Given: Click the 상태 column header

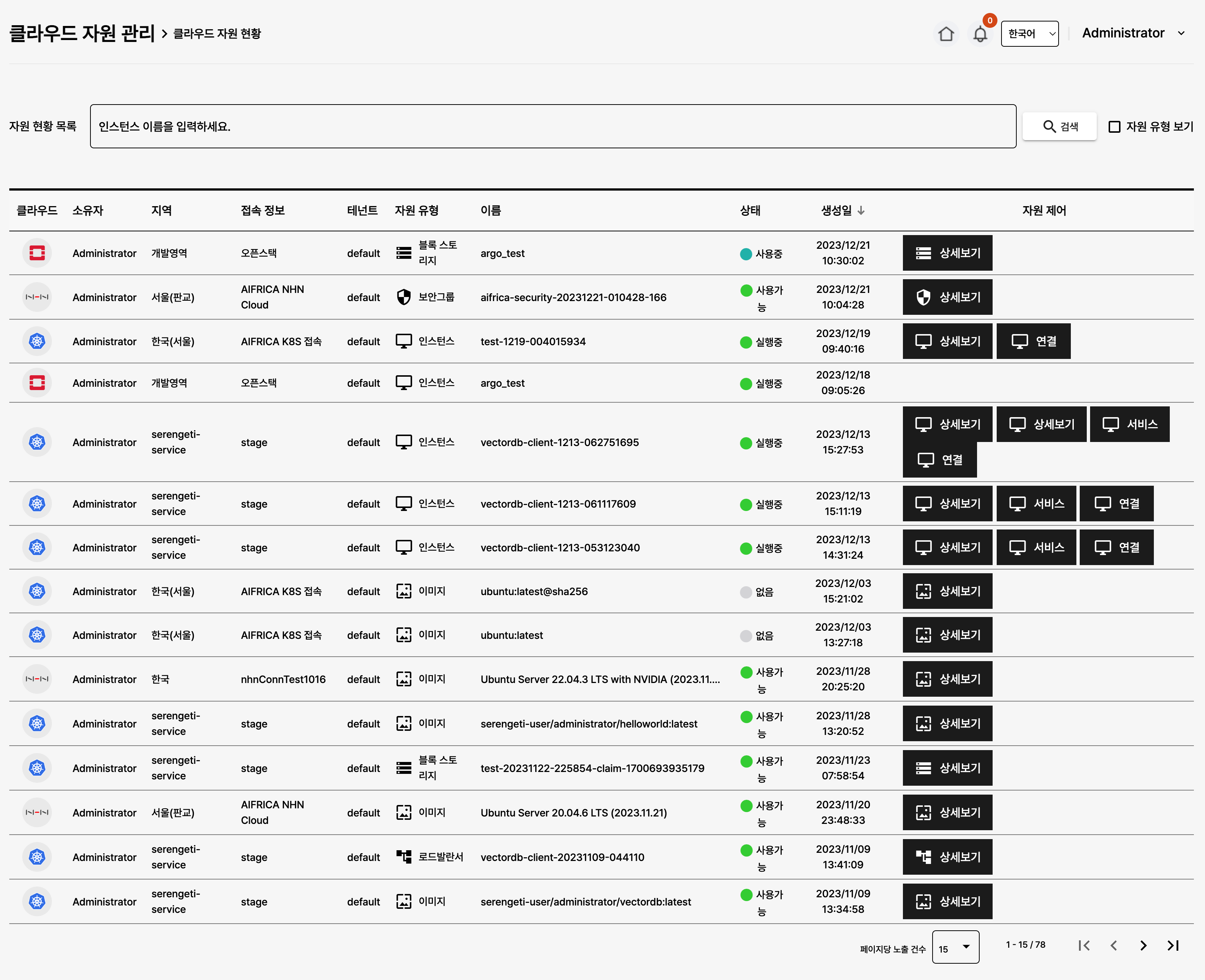Looking at the screenshot, I should pyautogui.click(x=750, y=211).
